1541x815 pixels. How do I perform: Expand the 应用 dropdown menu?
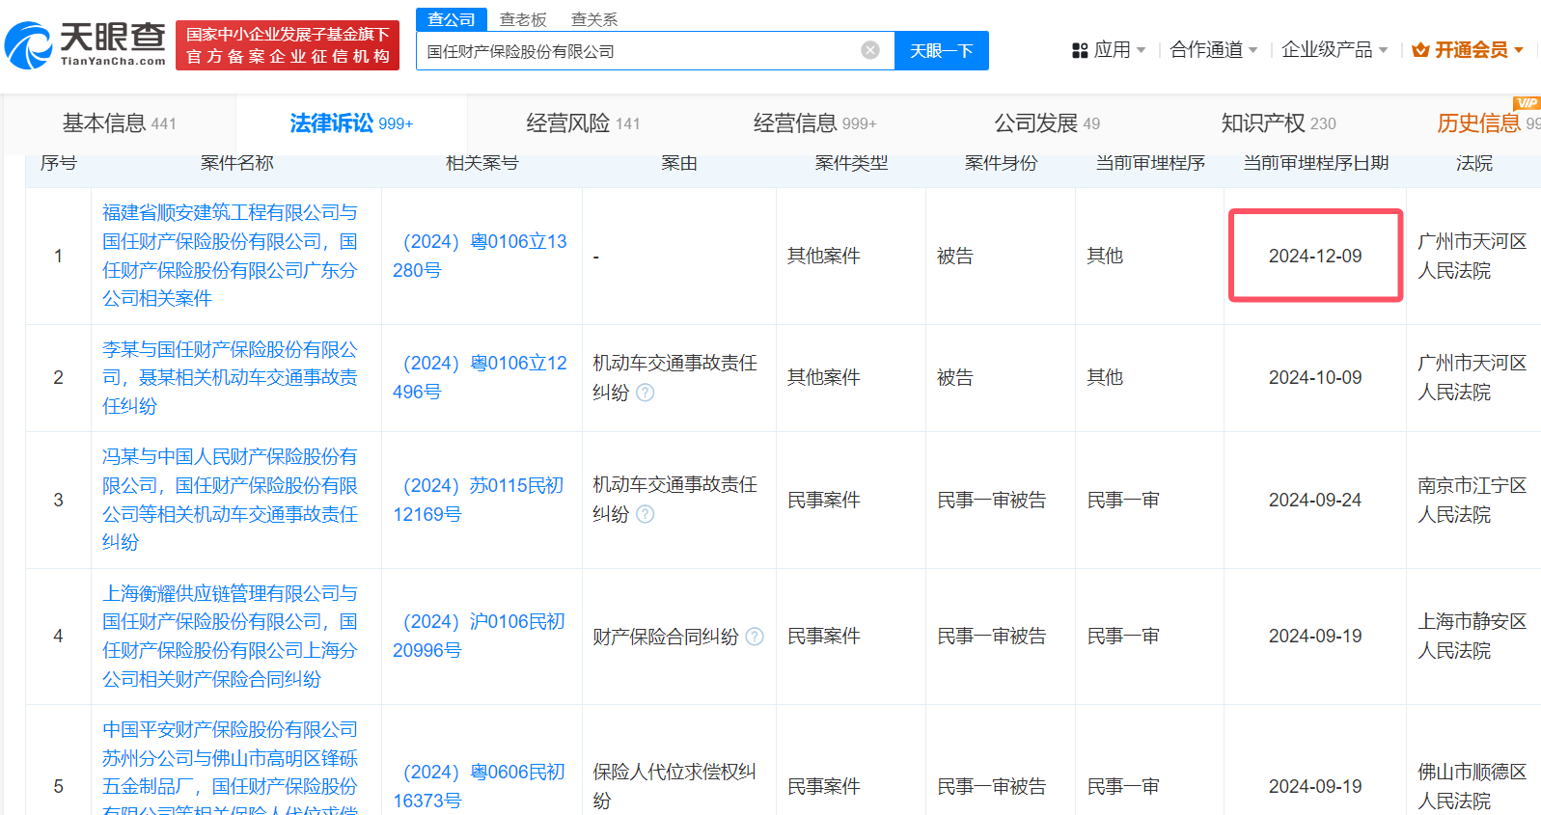(x=1142, y=50)
